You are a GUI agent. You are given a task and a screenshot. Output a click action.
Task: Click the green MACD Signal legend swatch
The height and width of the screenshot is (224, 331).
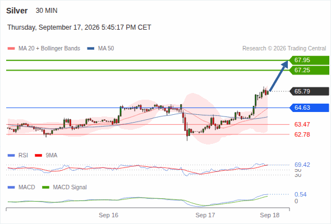45,187
